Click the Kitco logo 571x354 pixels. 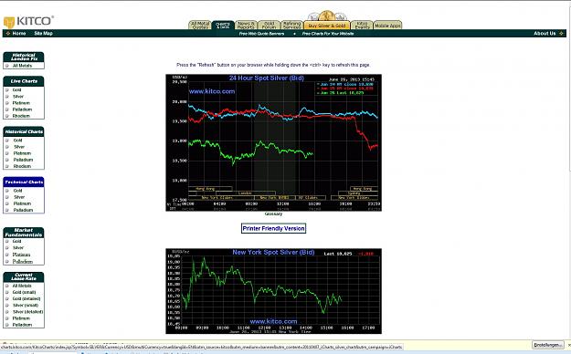(28, 22)
